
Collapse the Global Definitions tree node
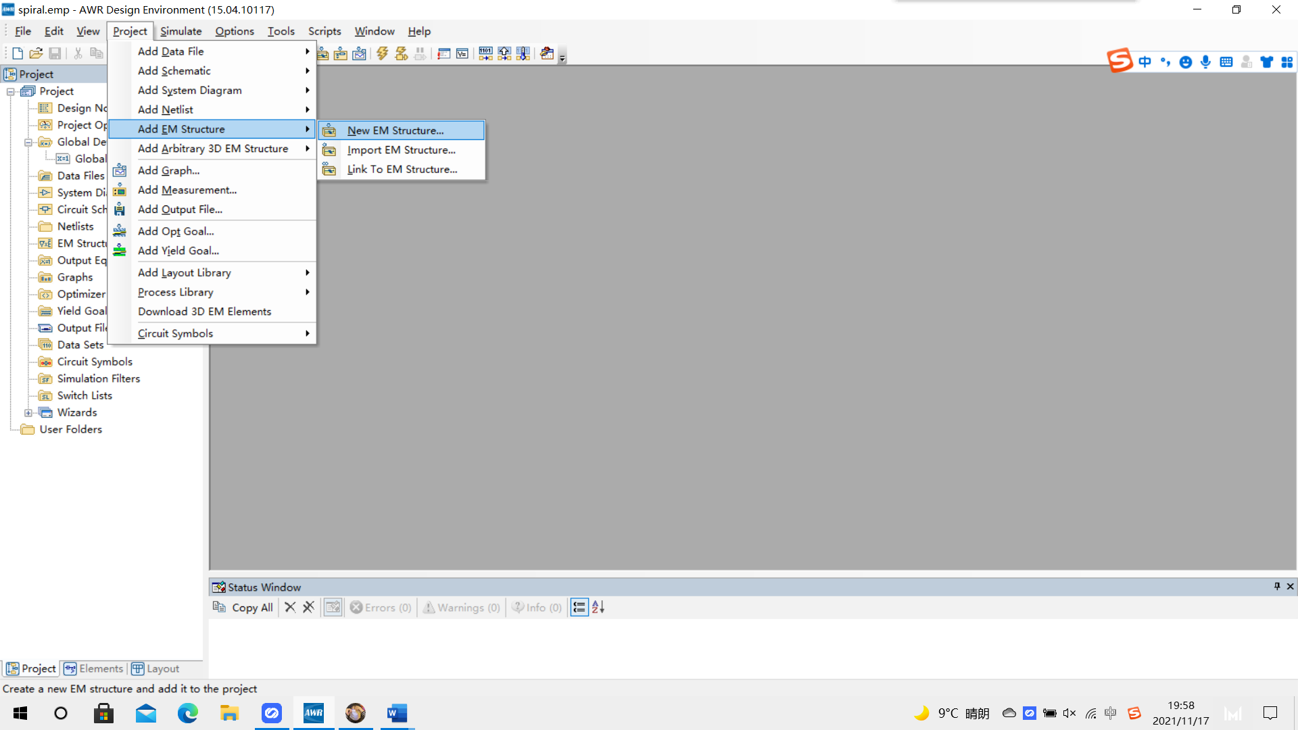(28, 142)
